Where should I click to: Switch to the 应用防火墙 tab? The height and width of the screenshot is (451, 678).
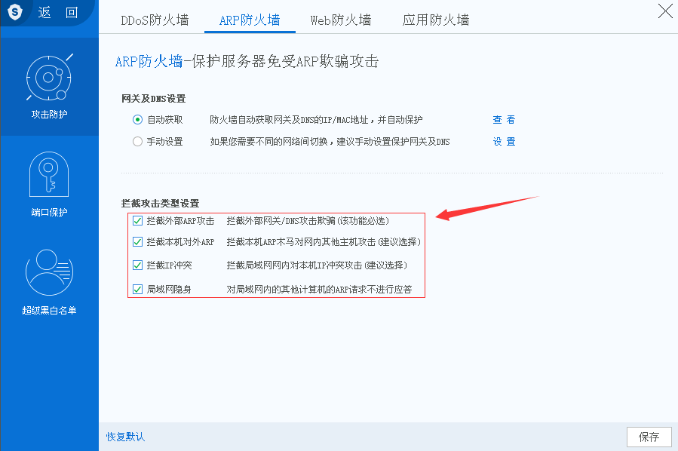coord(436,20)
